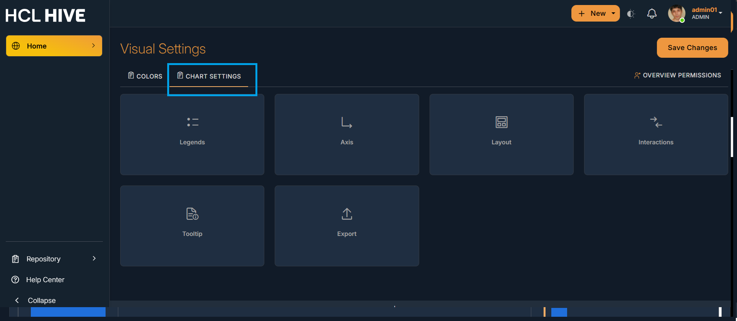Click the Save Changes button
The height and width of the screenshot is (321, 737).
pos(692,48)
